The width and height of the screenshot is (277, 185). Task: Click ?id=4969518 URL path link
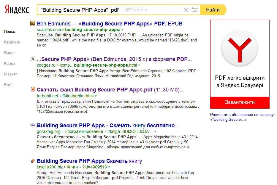94,167
